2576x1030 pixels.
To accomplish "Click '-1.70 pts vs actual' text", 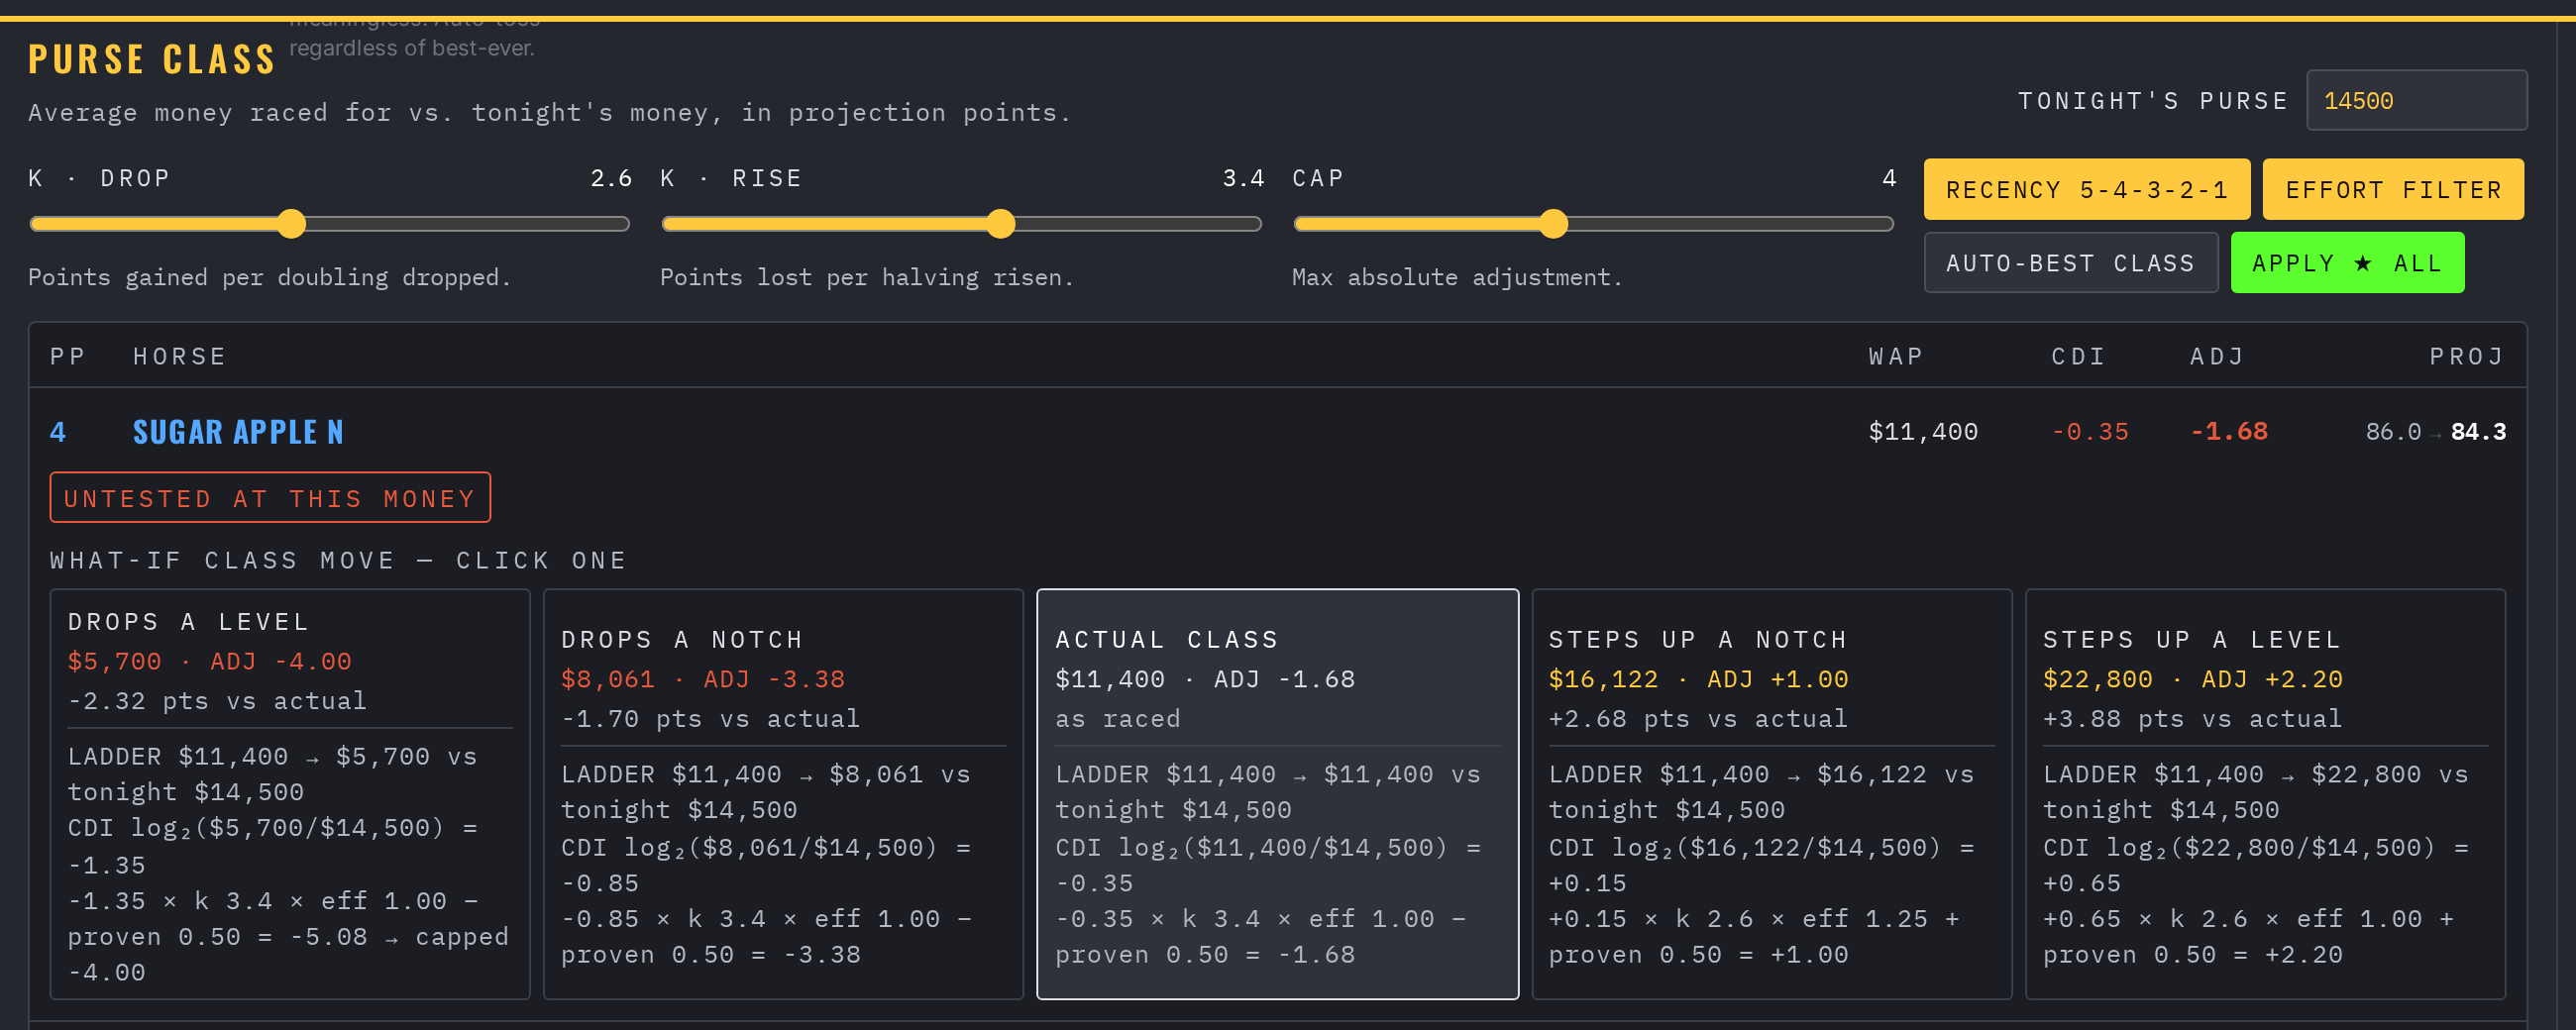I will (710, 719).
